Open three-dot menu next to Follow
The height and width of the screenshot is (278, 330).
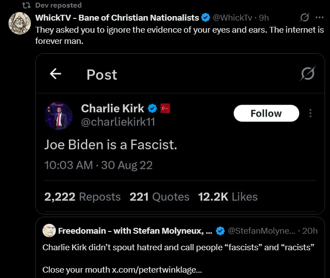[311, 113]
